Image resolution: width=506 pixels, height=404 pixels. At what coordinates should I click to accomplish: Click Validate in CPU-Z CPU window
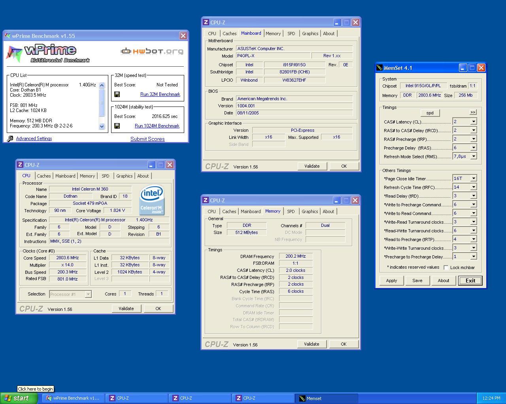(x=126, y=309)
